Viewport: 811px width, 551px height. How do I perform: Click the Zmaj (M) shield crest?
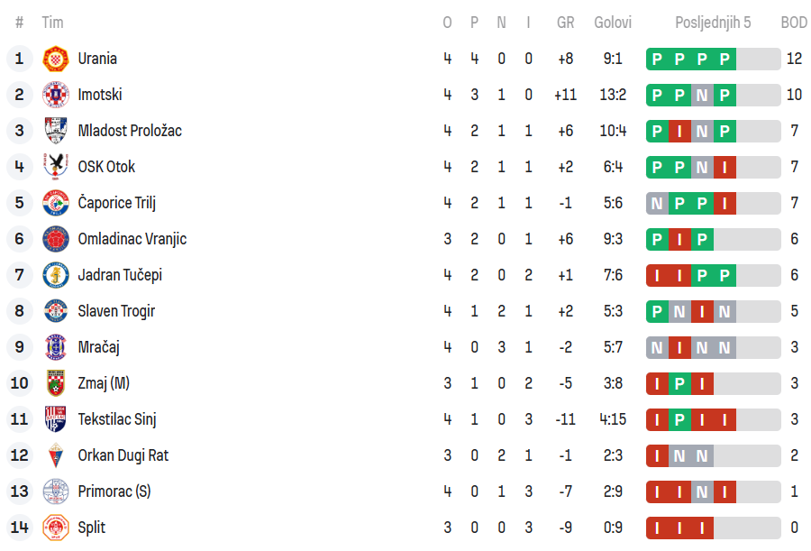pos(56,383)
